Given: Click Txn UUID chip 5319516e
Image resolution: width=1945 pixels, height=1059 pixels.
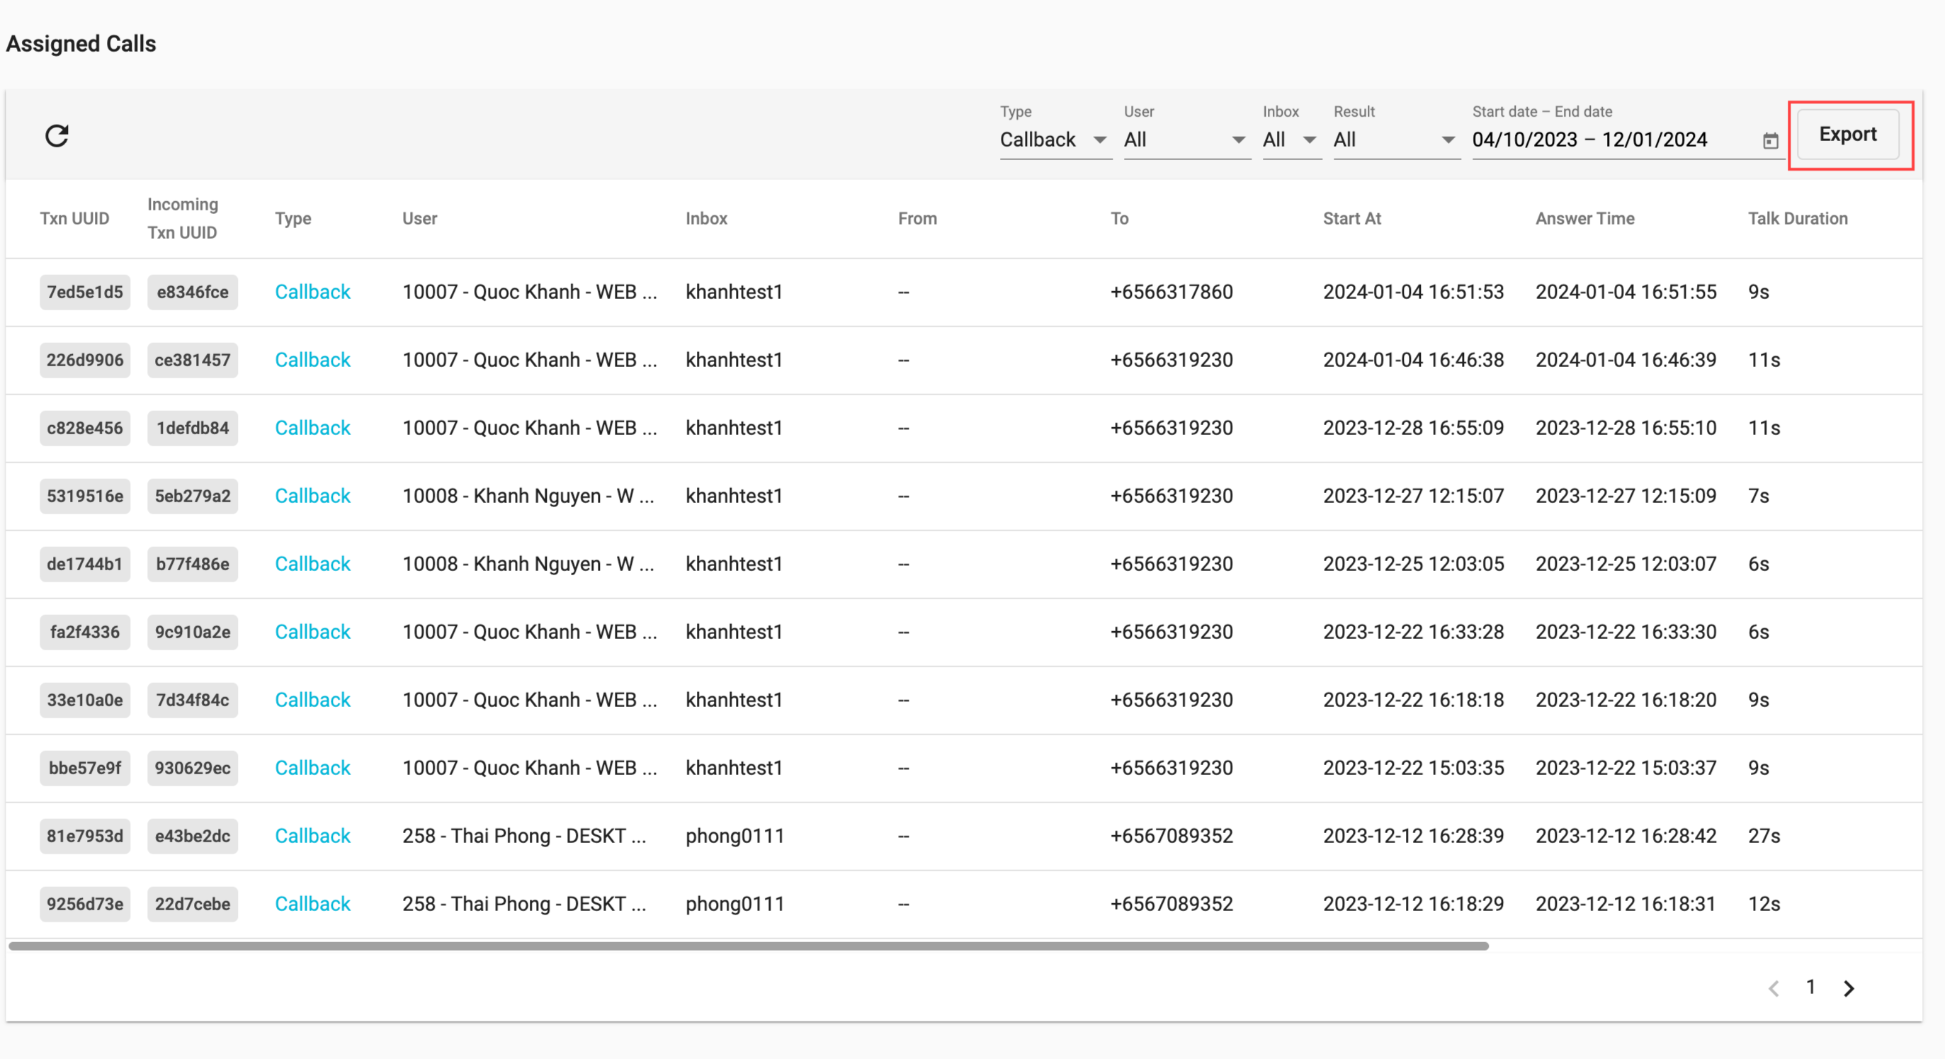Looking at the screenshot, I should click(x=84, y=497).
